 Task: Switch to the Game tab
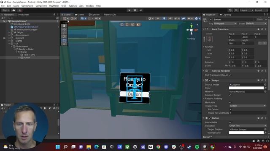pos(79,15)
